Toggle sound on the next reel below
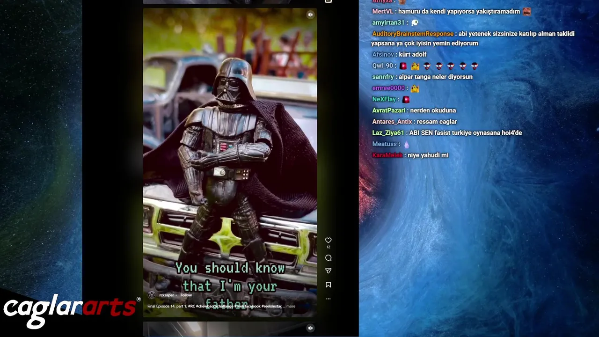This screenshot has width=599, height=337. pyautogui.click(x=310, y=328)
